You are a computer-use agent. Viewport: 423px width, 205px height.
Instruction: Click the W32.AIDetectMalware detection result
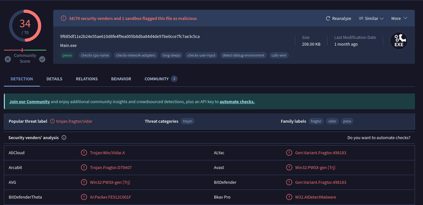click(315, 197)
